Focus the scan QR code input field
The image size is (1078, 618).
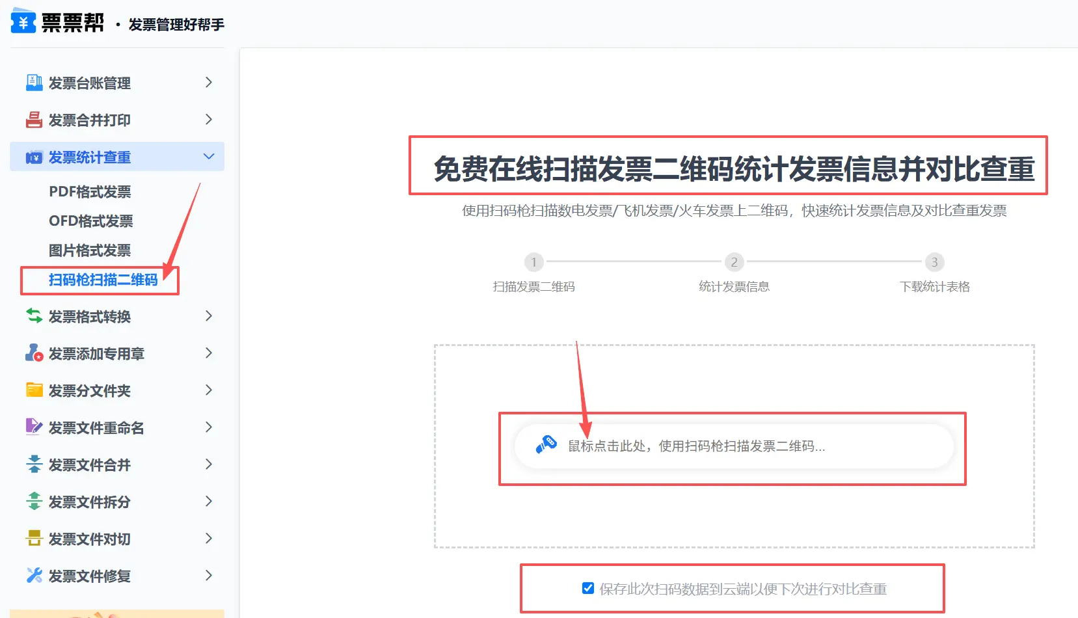(x=734, y=446)
